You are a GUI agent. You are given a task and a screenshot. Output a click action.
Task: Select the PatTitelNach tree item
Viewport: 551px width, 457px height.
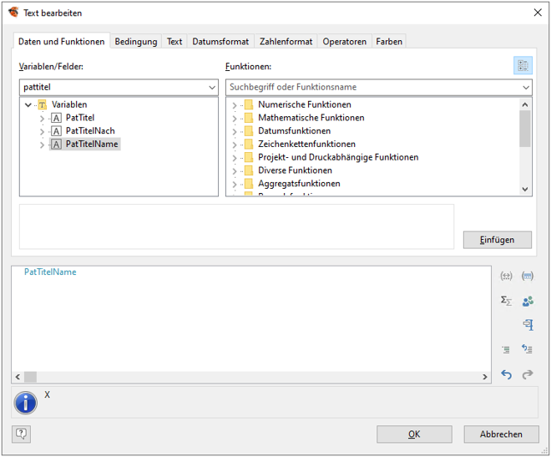point(90,131)
